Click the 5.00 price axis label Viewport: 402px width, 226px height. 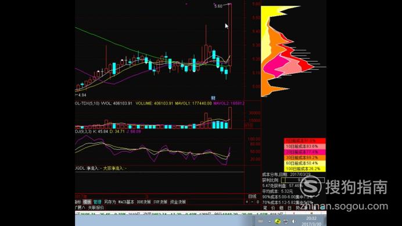[256, 87]
